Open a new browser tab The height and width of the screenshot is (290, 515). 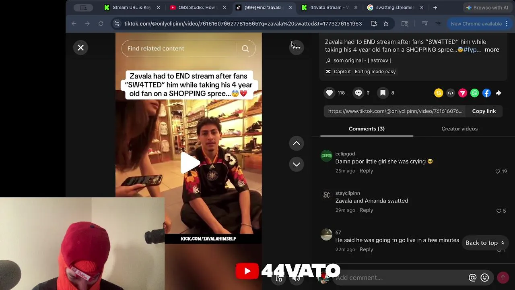tap(435, 7)
